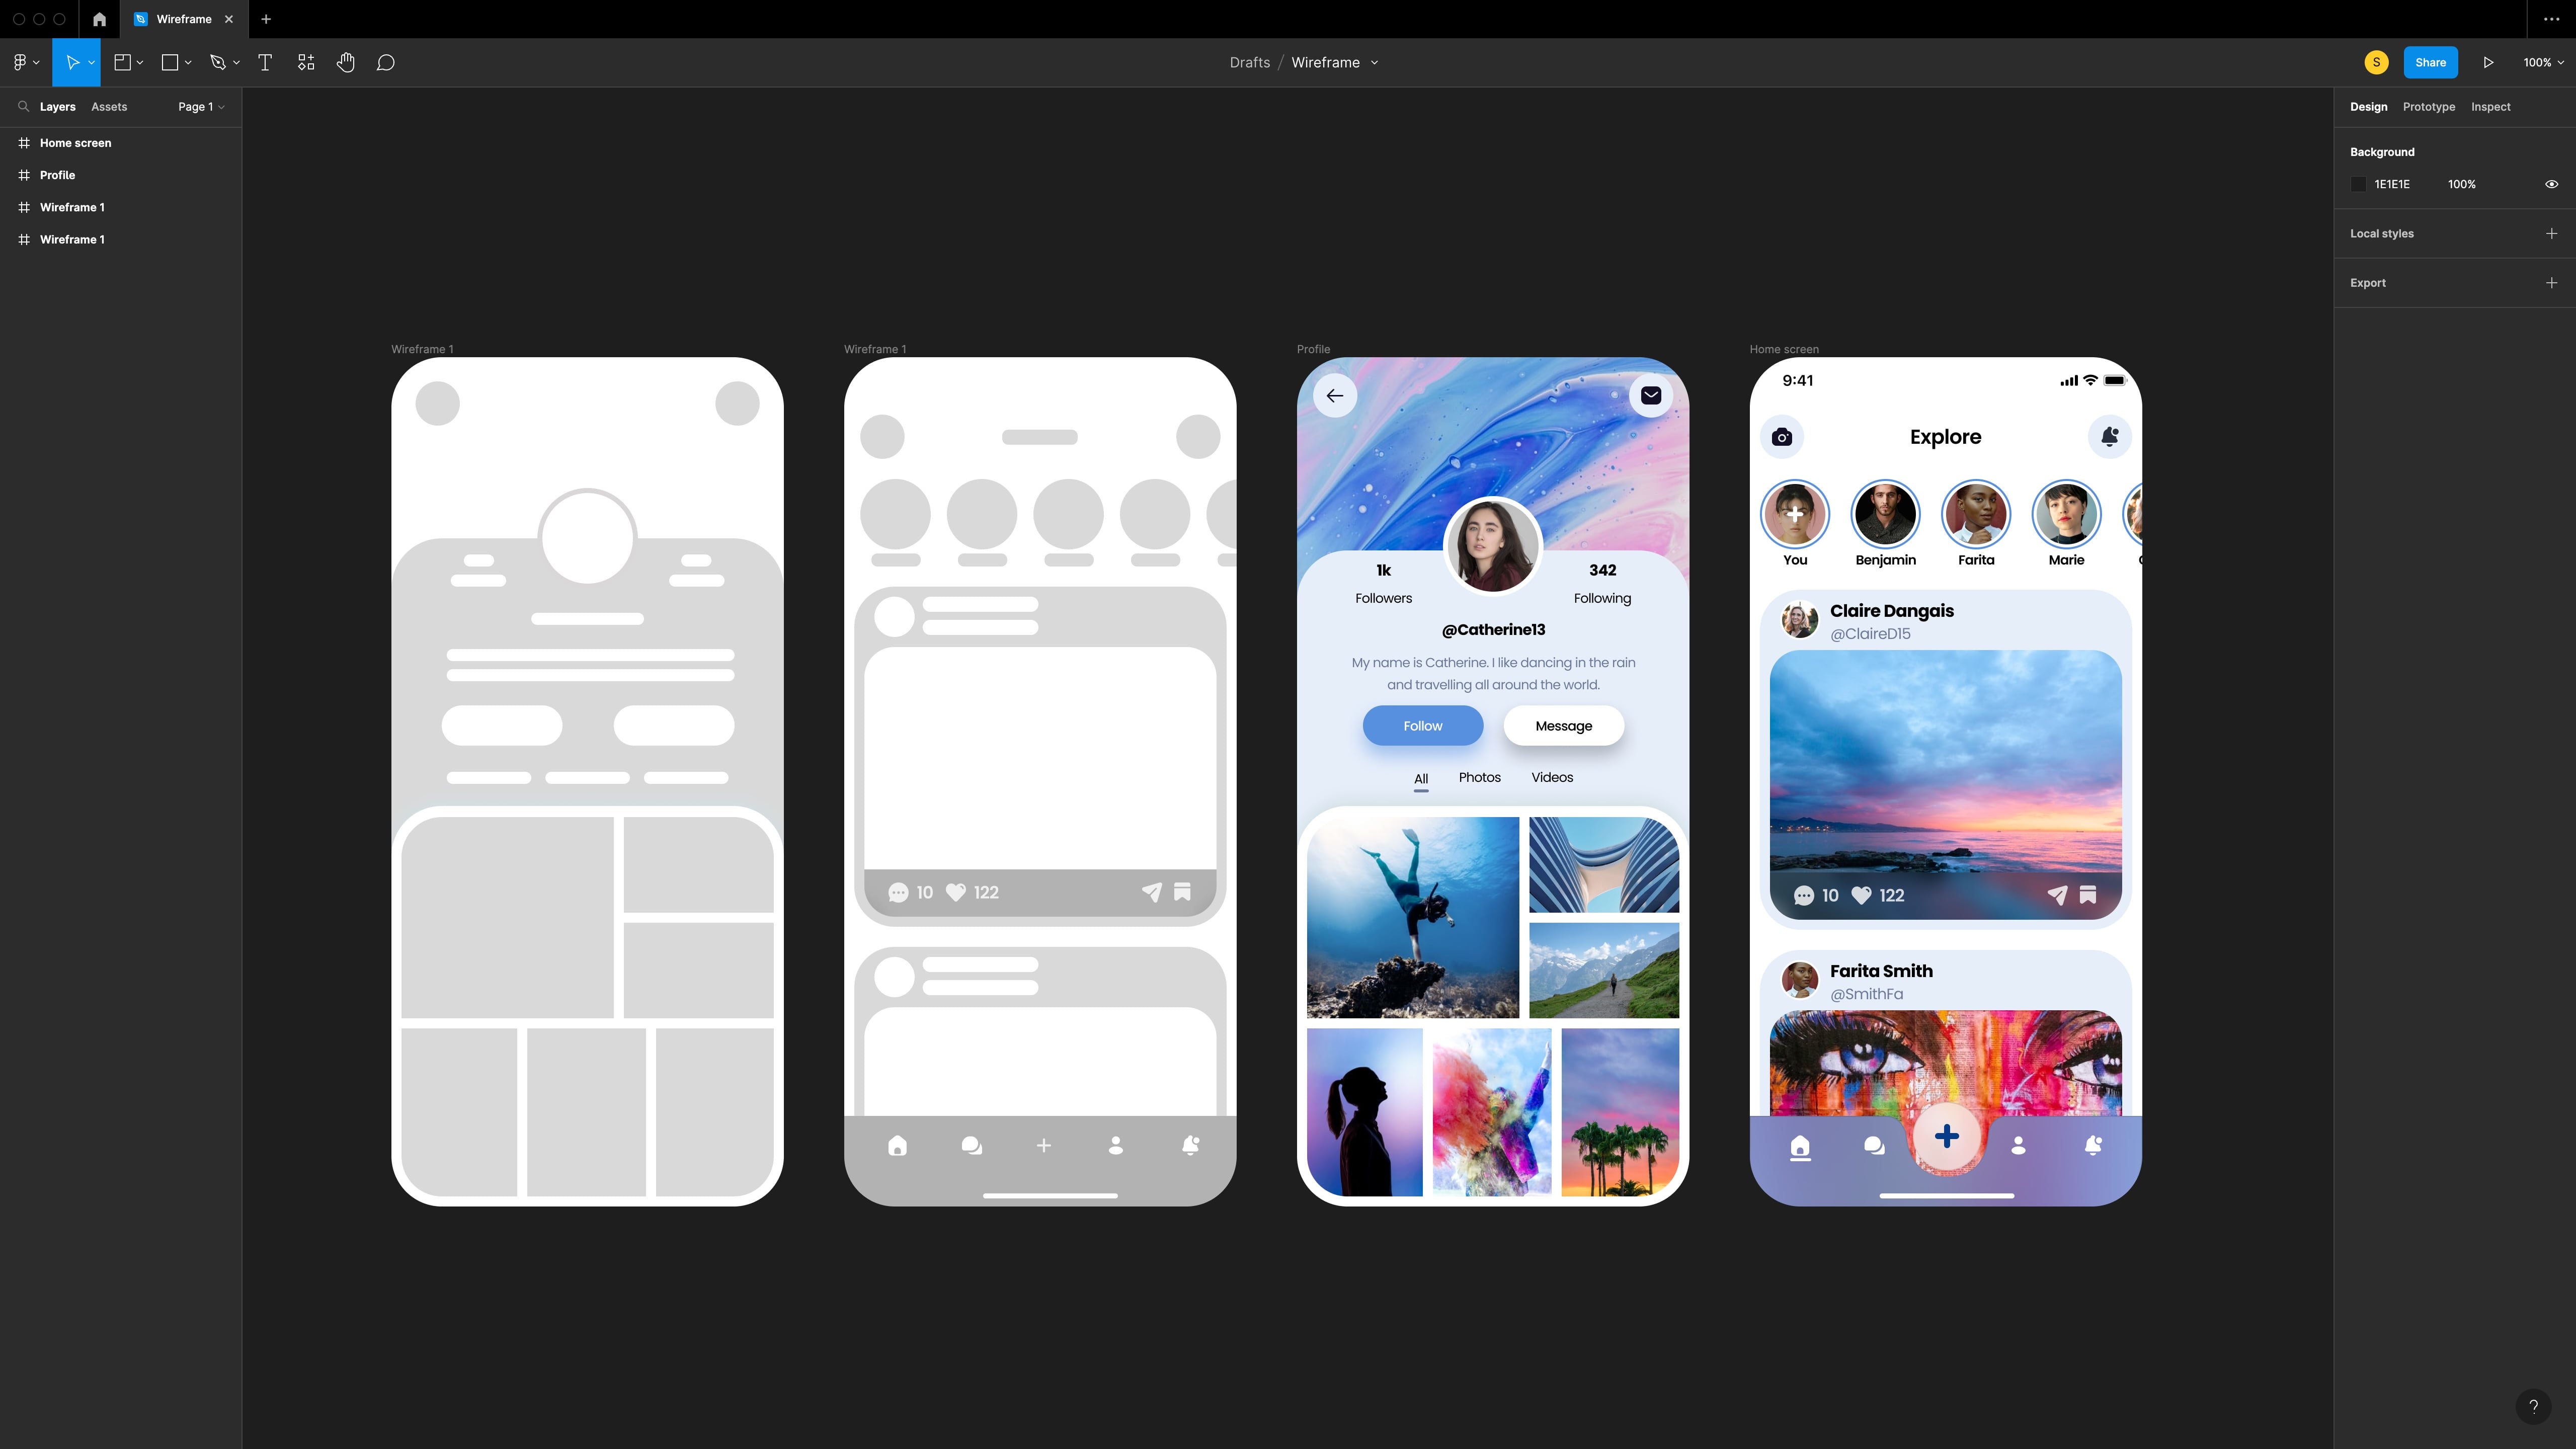Click the Component tool icon
The image size is (2576, 1449).
[306, 62]
